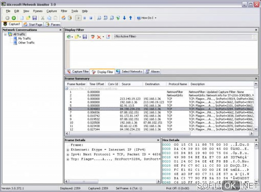Viewport: 261px width, 192px height.
Task: Open the Tools menu
Action: click(x=74, y=11)
